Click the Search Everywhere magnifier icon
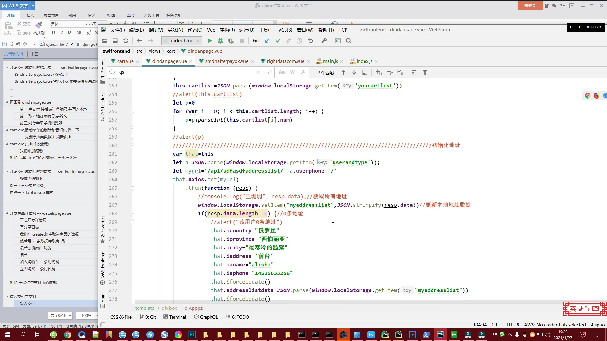 pos(349,41)
